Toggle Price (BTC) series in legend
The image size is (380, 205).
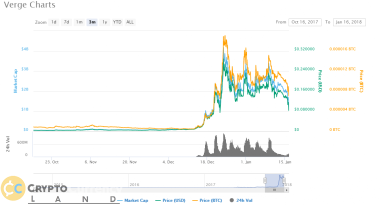tap(207, 200)
